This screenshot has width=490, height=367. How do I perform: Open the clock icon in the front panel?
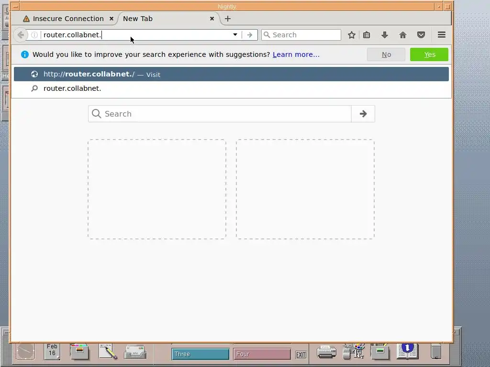25,351
